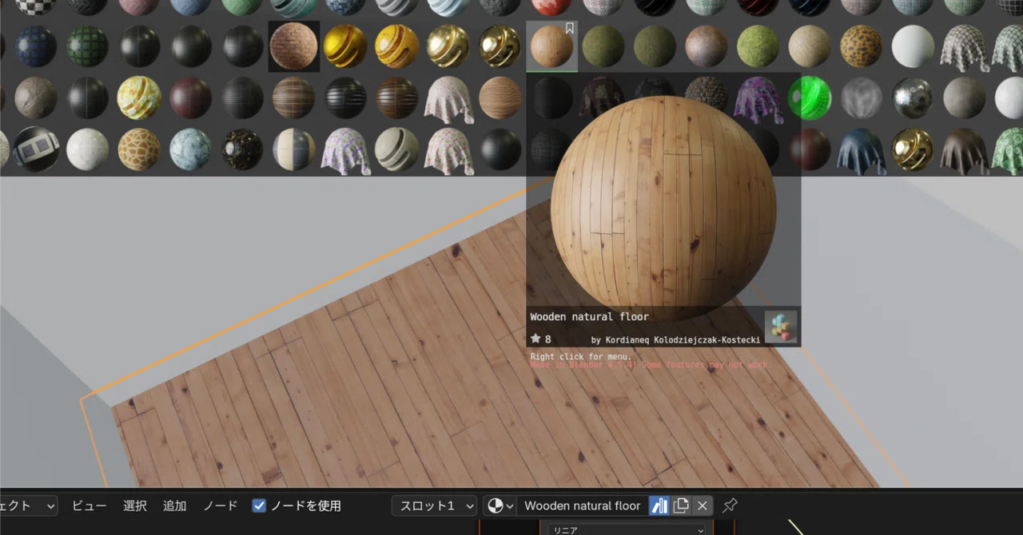Select the gray concrete sphere next to chrome
The image size is (1023, 535).
pyautogui.click(x=964, y=98)
